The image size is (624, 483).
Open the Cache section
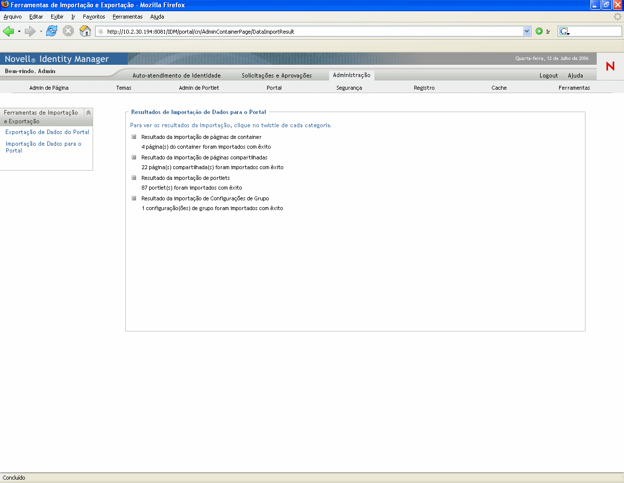[499, 88]
